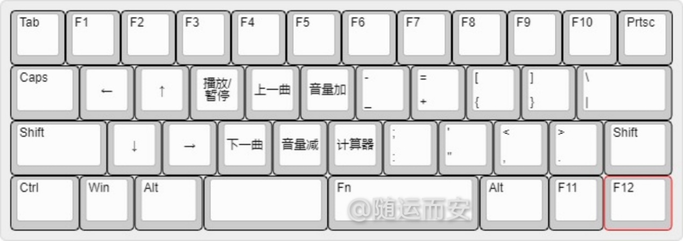The image size is (683, 241).
Task: Click the 上一曲 previous track key
Action: coord(272,93)
